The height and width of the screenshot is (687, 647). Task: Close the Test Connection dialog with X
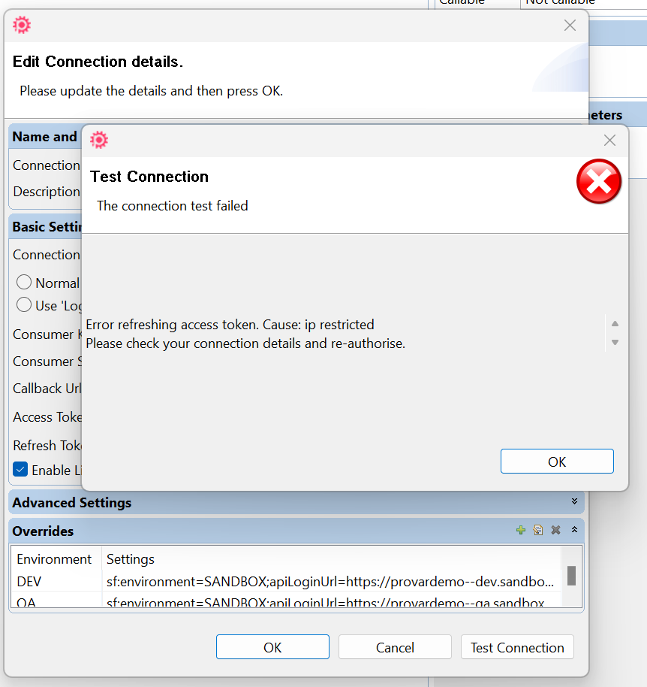[x=609, y=141]
